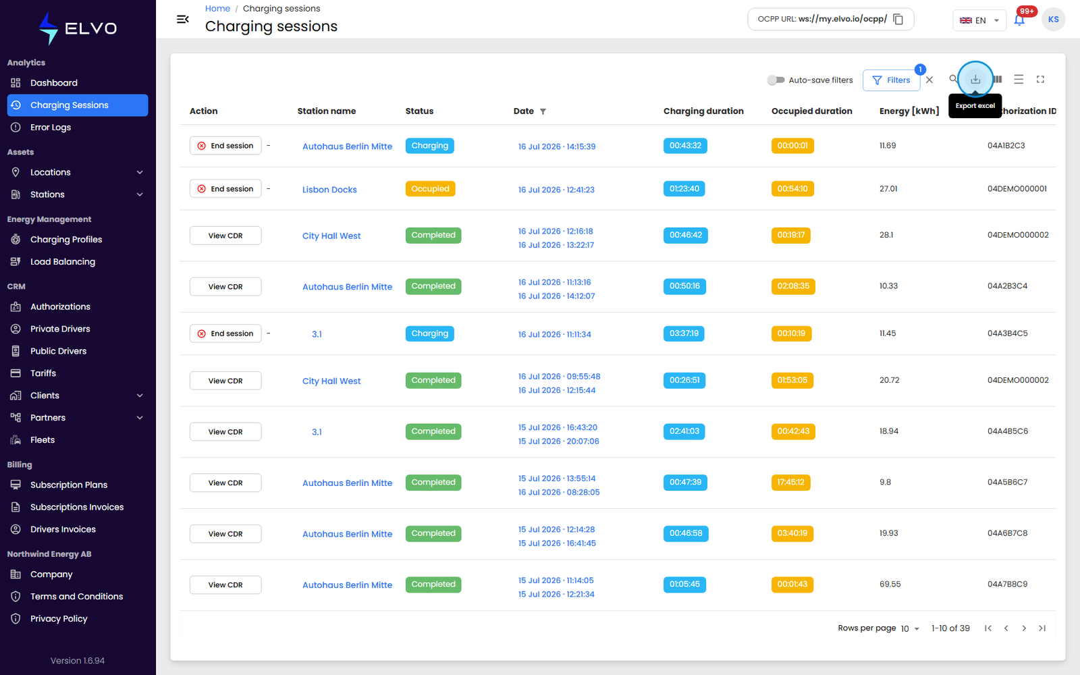View CDR for session with 18.94 kWh
This screenshot has width=1080, height=675.
[x=225, y=432]
